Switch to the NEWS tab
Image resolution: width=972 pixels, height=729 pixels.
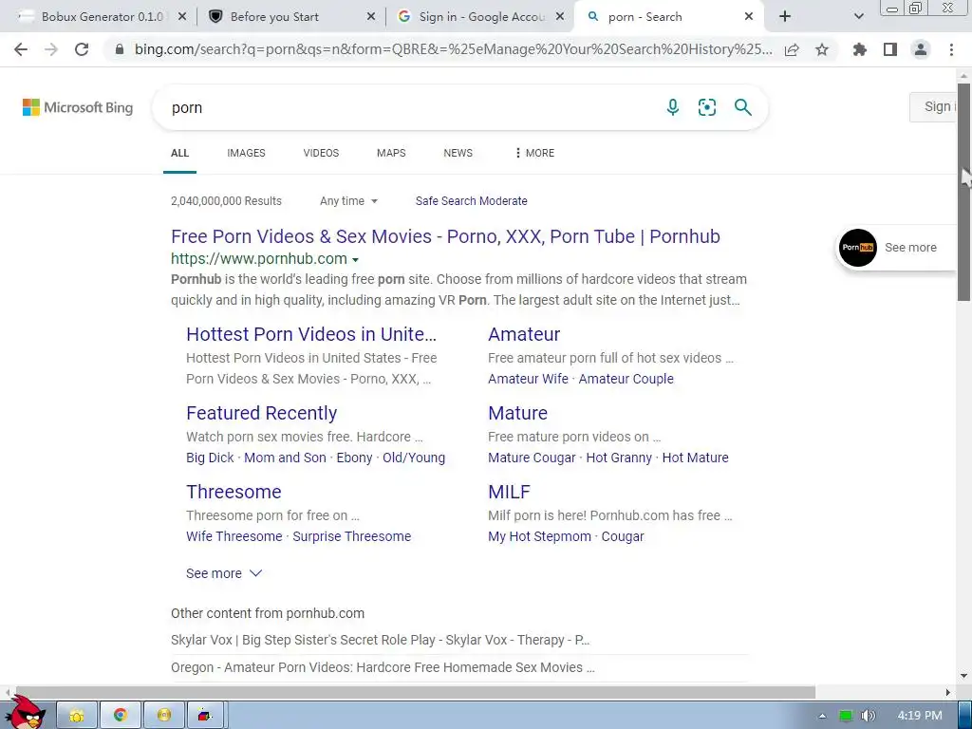[x=458, y=153]
